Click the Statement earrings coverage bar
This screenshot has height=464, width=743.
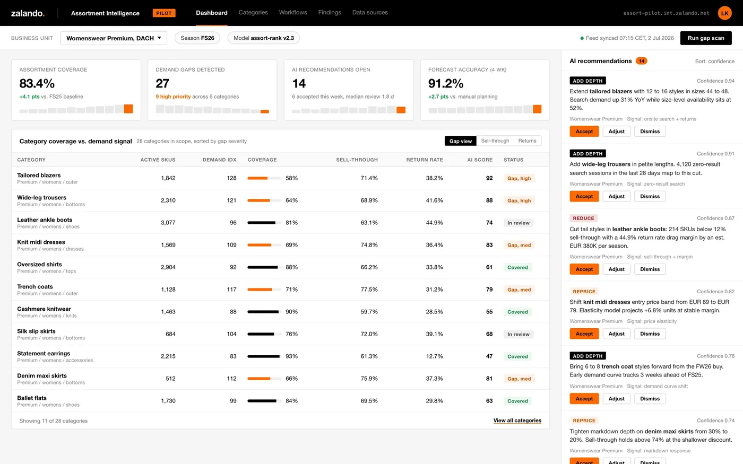pos(265,356)
